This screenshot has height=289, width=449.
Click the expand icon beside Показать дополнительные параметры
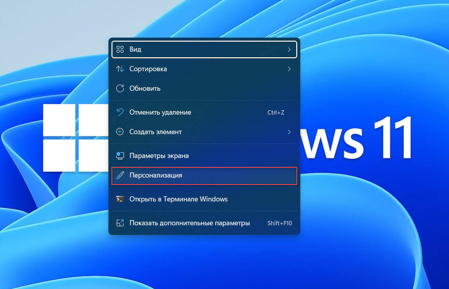[120, 223]
